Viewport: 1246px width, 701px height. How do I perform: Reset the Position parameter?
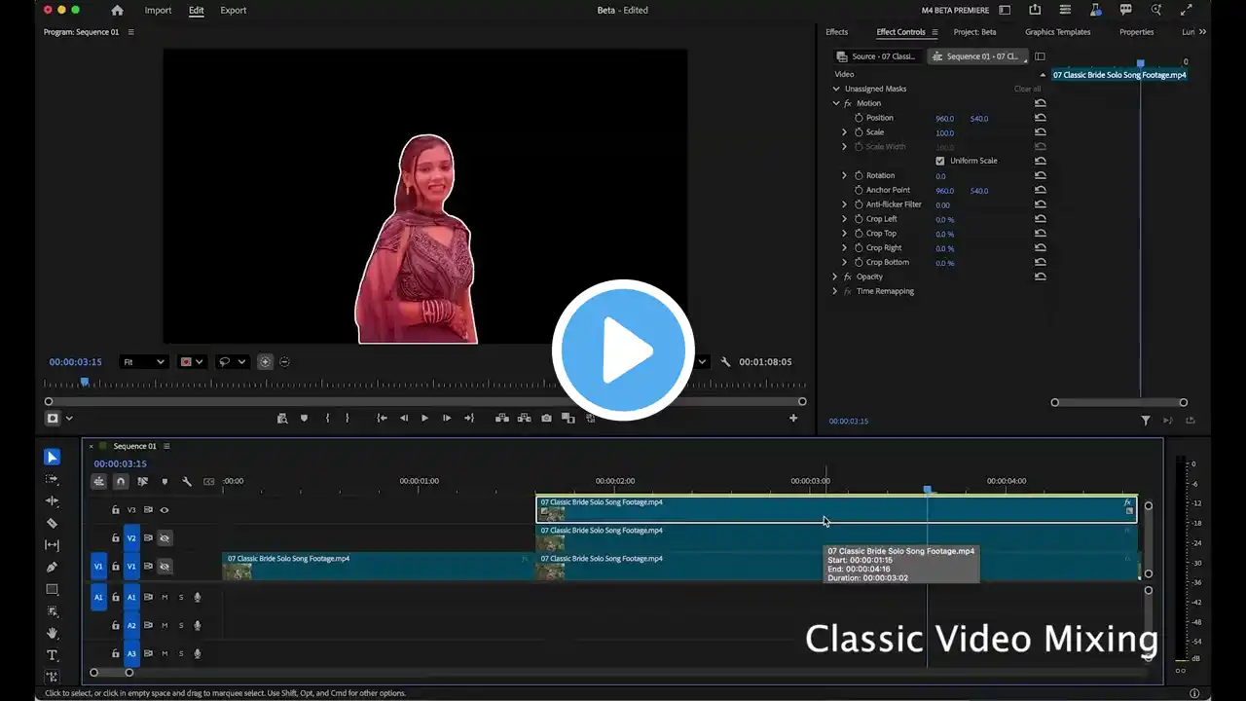coord(1040,118)
